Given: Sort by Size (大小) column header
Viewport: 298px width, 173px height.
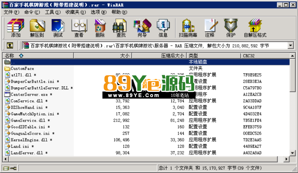Looking at the screenshot, I should (102, 56).
